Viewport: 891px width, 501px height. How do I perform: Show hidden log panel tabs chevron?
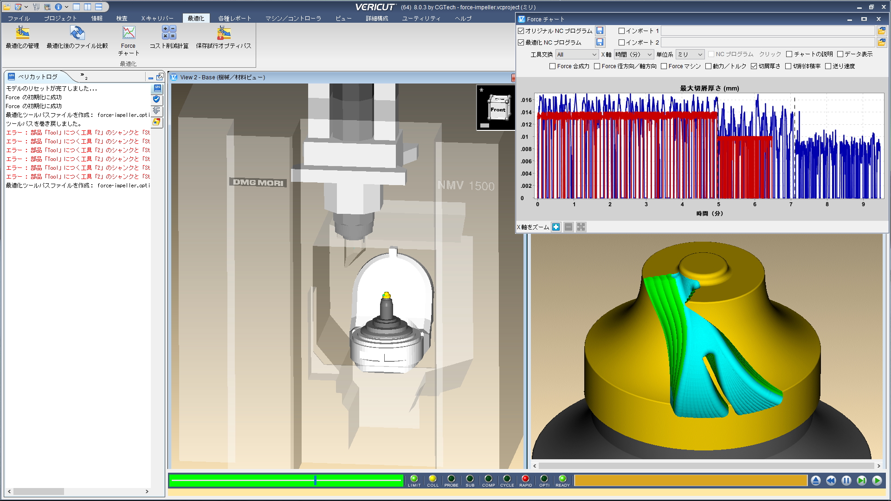84,76
